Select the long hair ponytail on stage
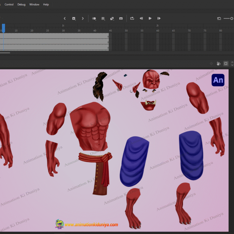The width and height of the screenshot is (234, 234). coord(100,87)
